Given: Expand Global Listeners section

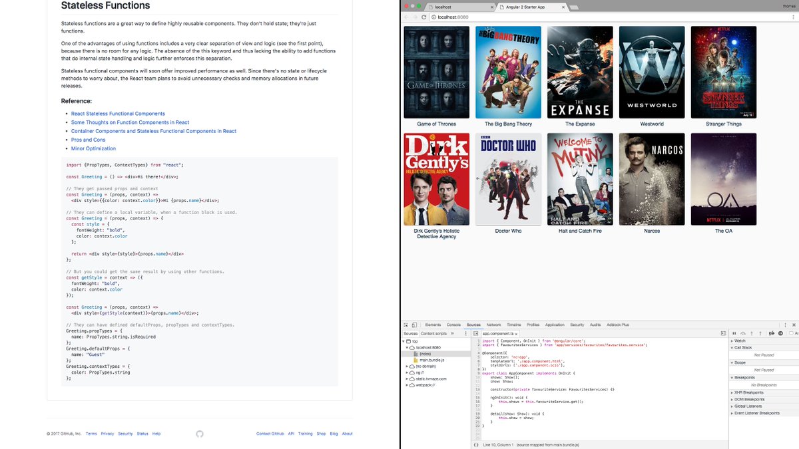Looking at the screenshot, I should click(764, 406).
